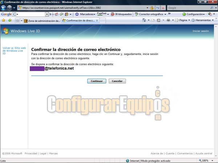218x163 pixels.
Task: Open the Comentarios footer link
Action: (185, 154)
